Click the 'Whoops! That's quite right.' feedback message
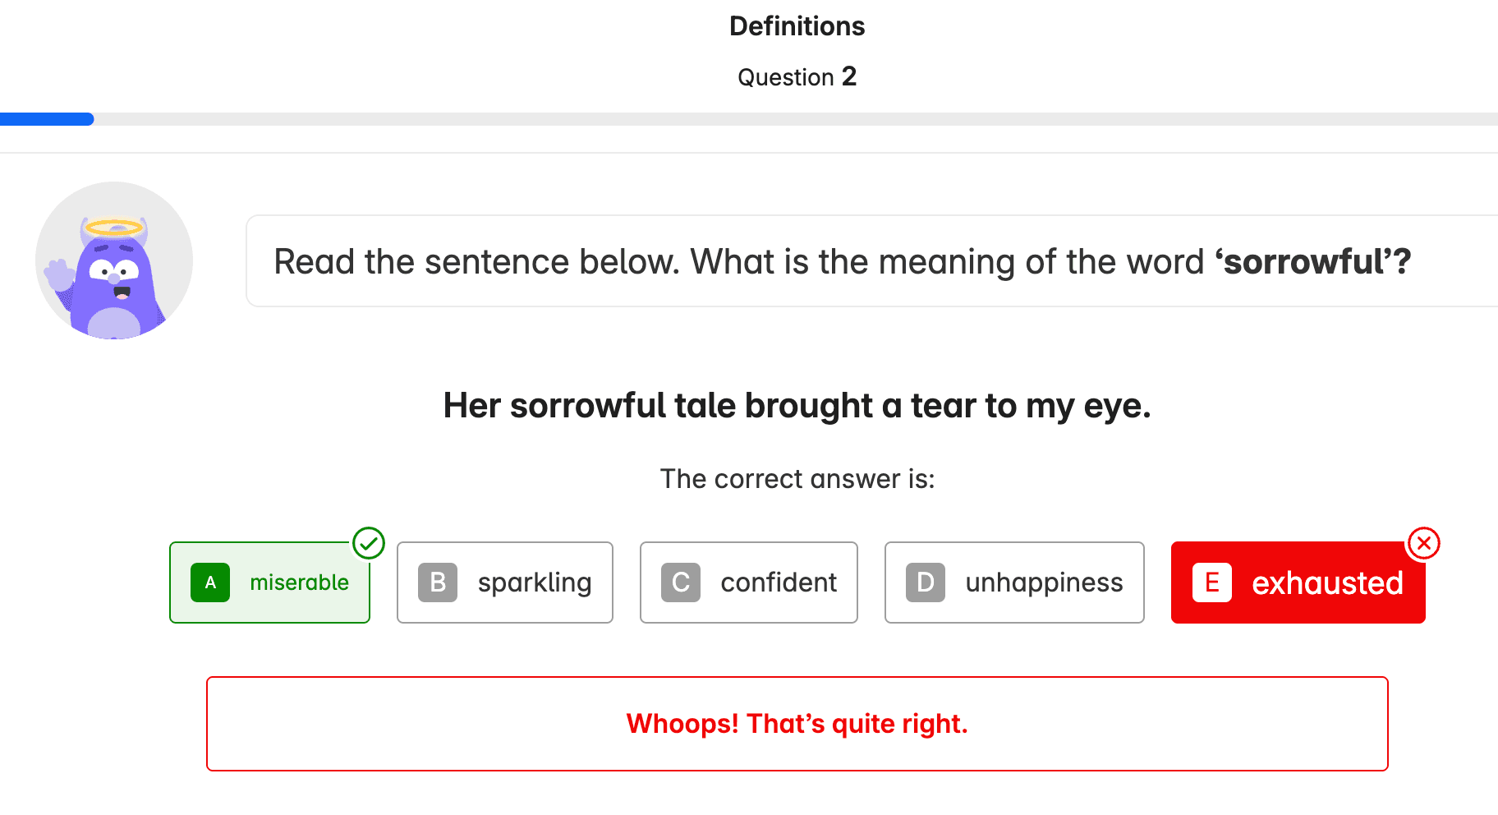Viewport: 1498px width, 815px height. pyautogui.click(x=797, y=724)
